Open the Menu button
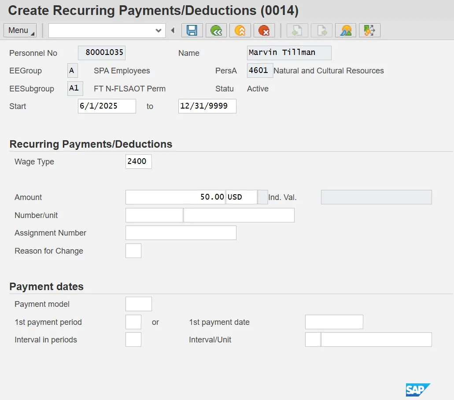Screen dimensions: 454x400 20,30
